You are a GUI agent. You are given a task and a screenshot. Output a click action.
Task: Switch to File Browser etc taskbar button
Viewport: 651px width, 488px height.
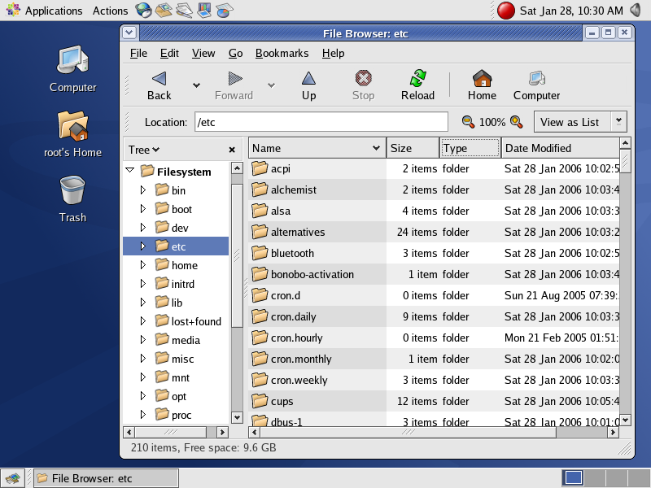point(83,478)
